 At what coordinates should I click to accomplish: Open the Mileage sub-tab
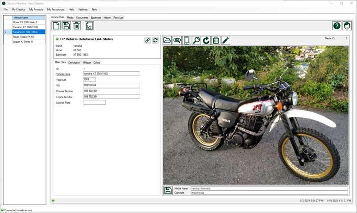(87, 62)
